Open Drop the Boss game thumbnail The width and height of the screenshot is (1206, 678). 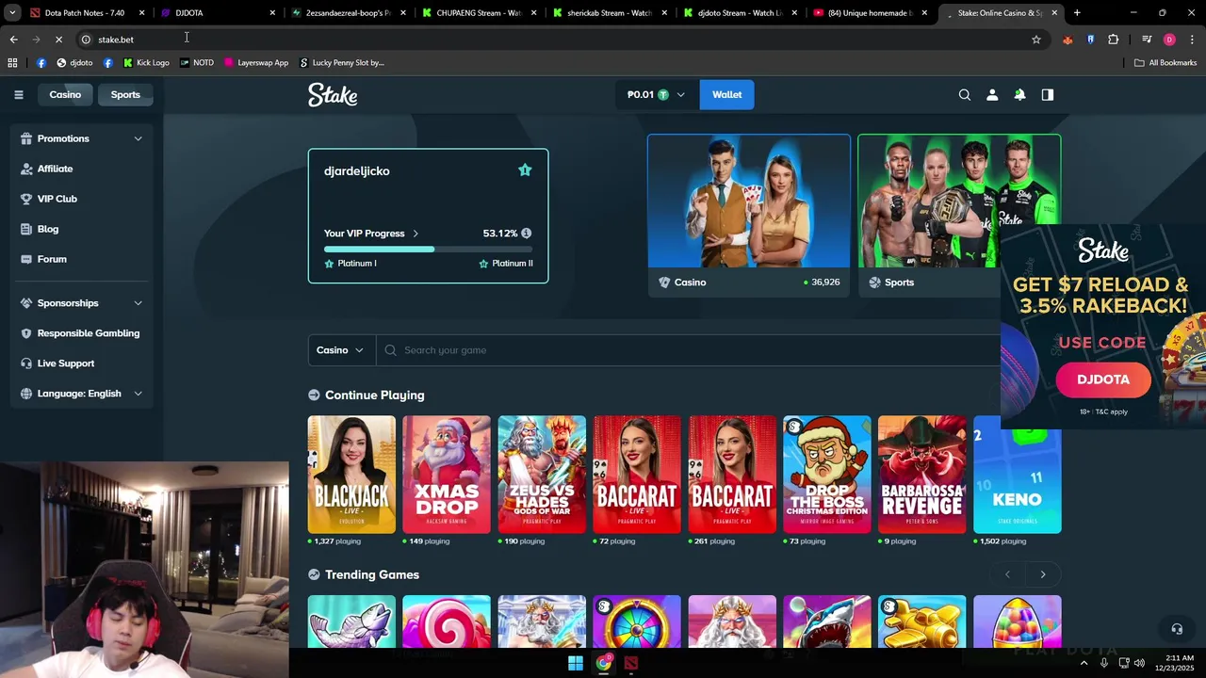pyautogui.click(x=827, y=475)
